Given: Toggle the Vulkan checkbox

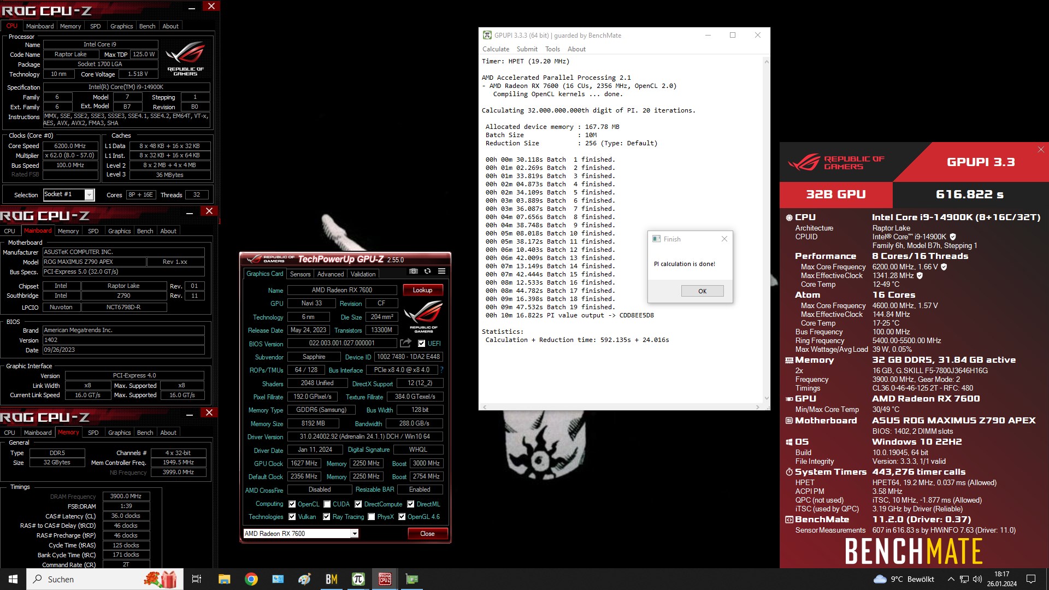Looking at the screenshot, I should [x=292, y=517].
